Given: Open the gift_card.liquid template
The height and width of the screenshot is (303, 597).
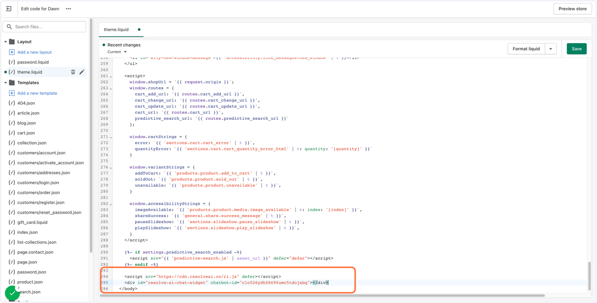Looking at the screenshot, I should [32, 222].
